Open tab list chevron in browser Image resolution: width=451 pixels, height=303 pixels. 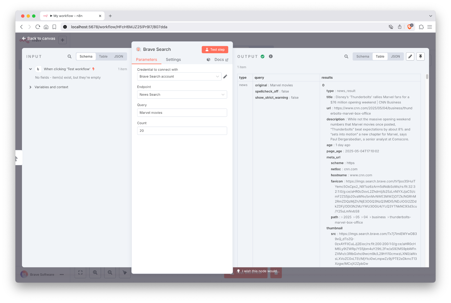pyautogui.click(x=430, y=16)
